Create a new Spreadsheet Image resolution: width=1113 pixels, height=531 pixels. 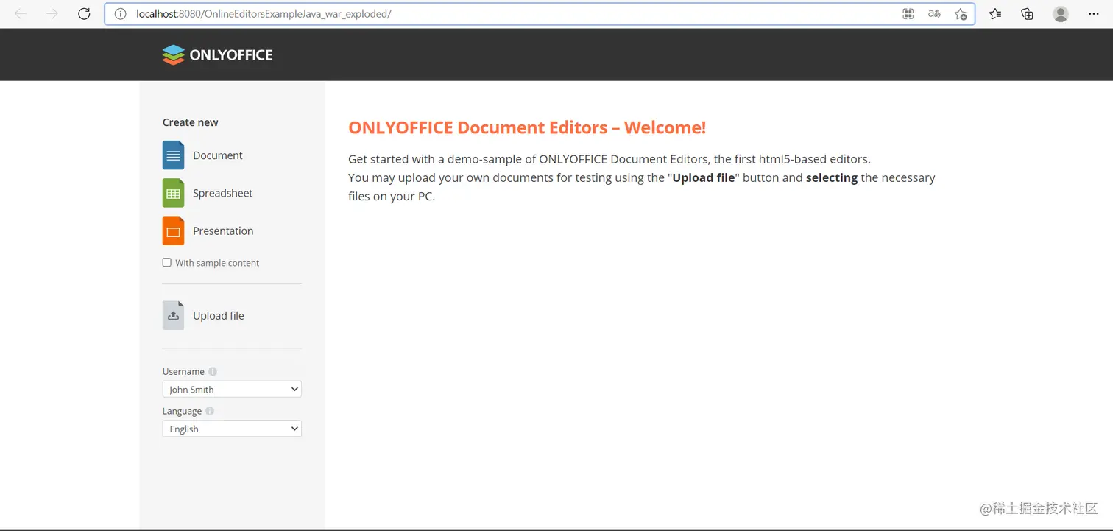pyautogui.click(x=222, y=193)
